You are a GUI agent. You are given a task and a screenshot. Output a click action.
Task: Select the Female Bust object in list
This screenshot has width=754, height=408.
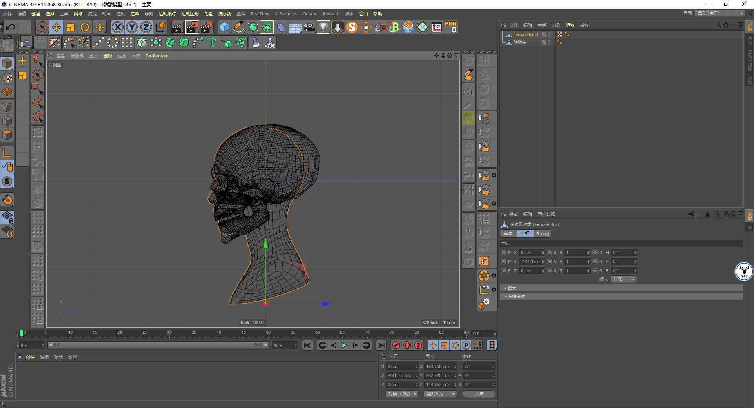[x=525, y=35]
